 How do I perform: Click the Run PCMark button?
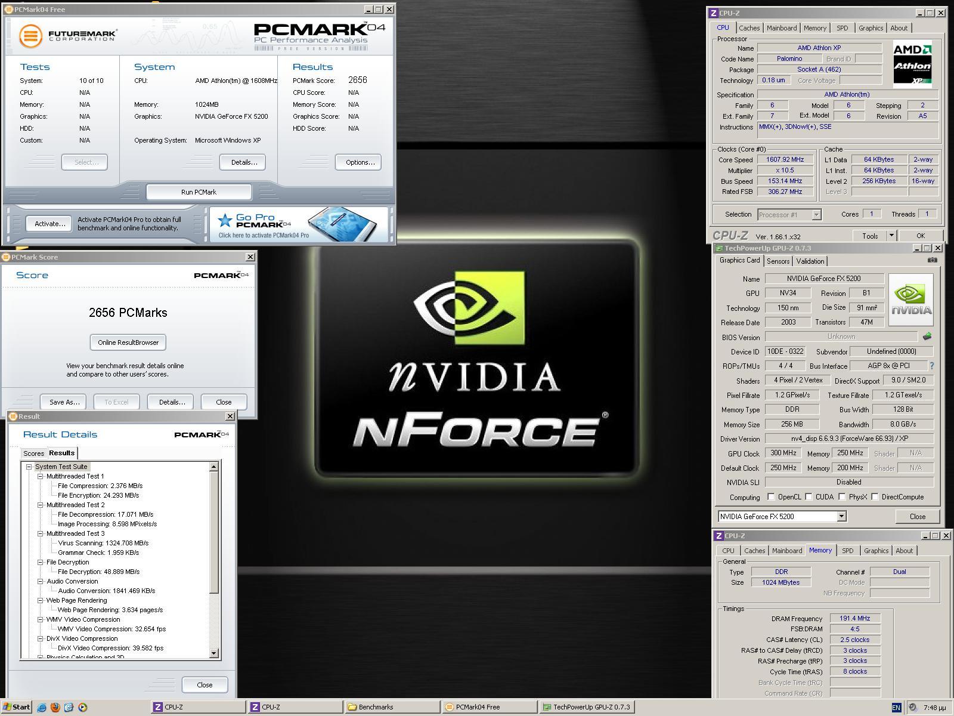point(199,192)
